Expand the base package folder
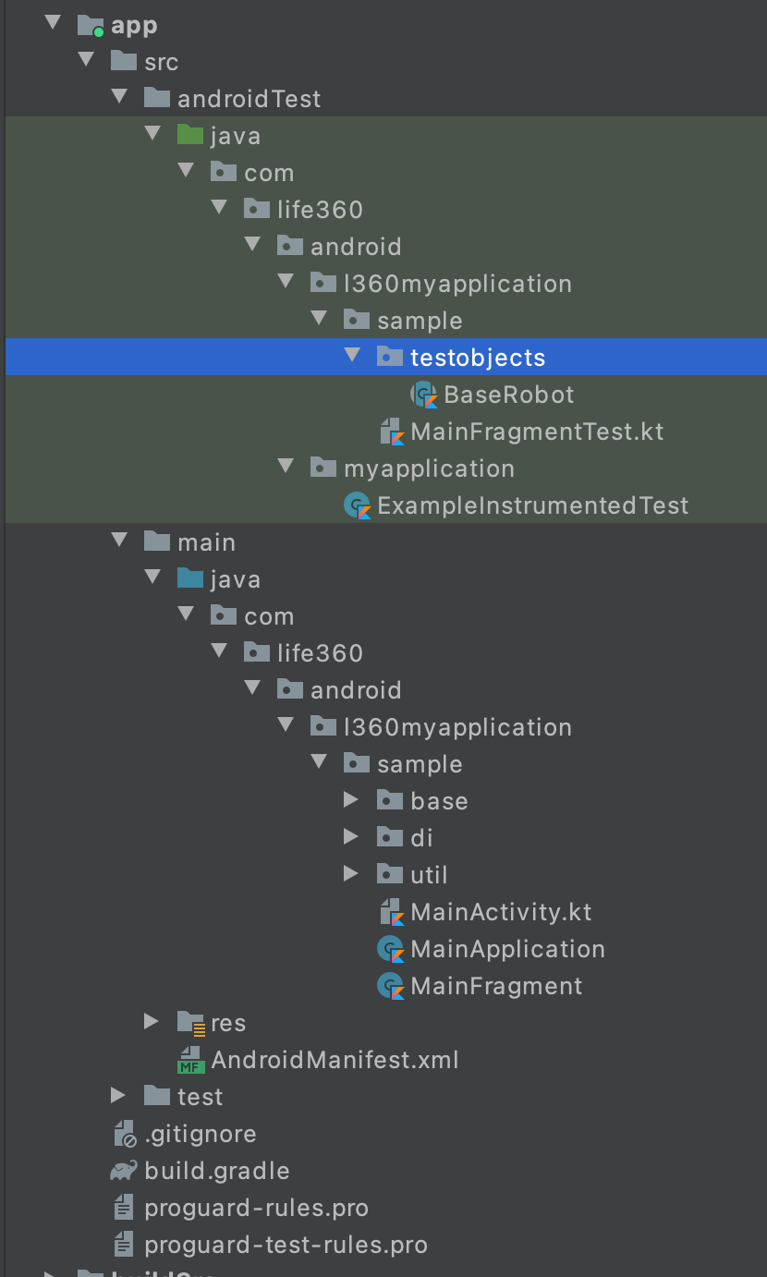767x1277 pixels. 352,800
